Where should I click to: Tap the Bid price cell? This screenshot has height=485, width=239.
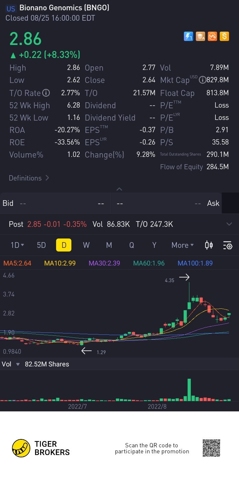point(55,203)
